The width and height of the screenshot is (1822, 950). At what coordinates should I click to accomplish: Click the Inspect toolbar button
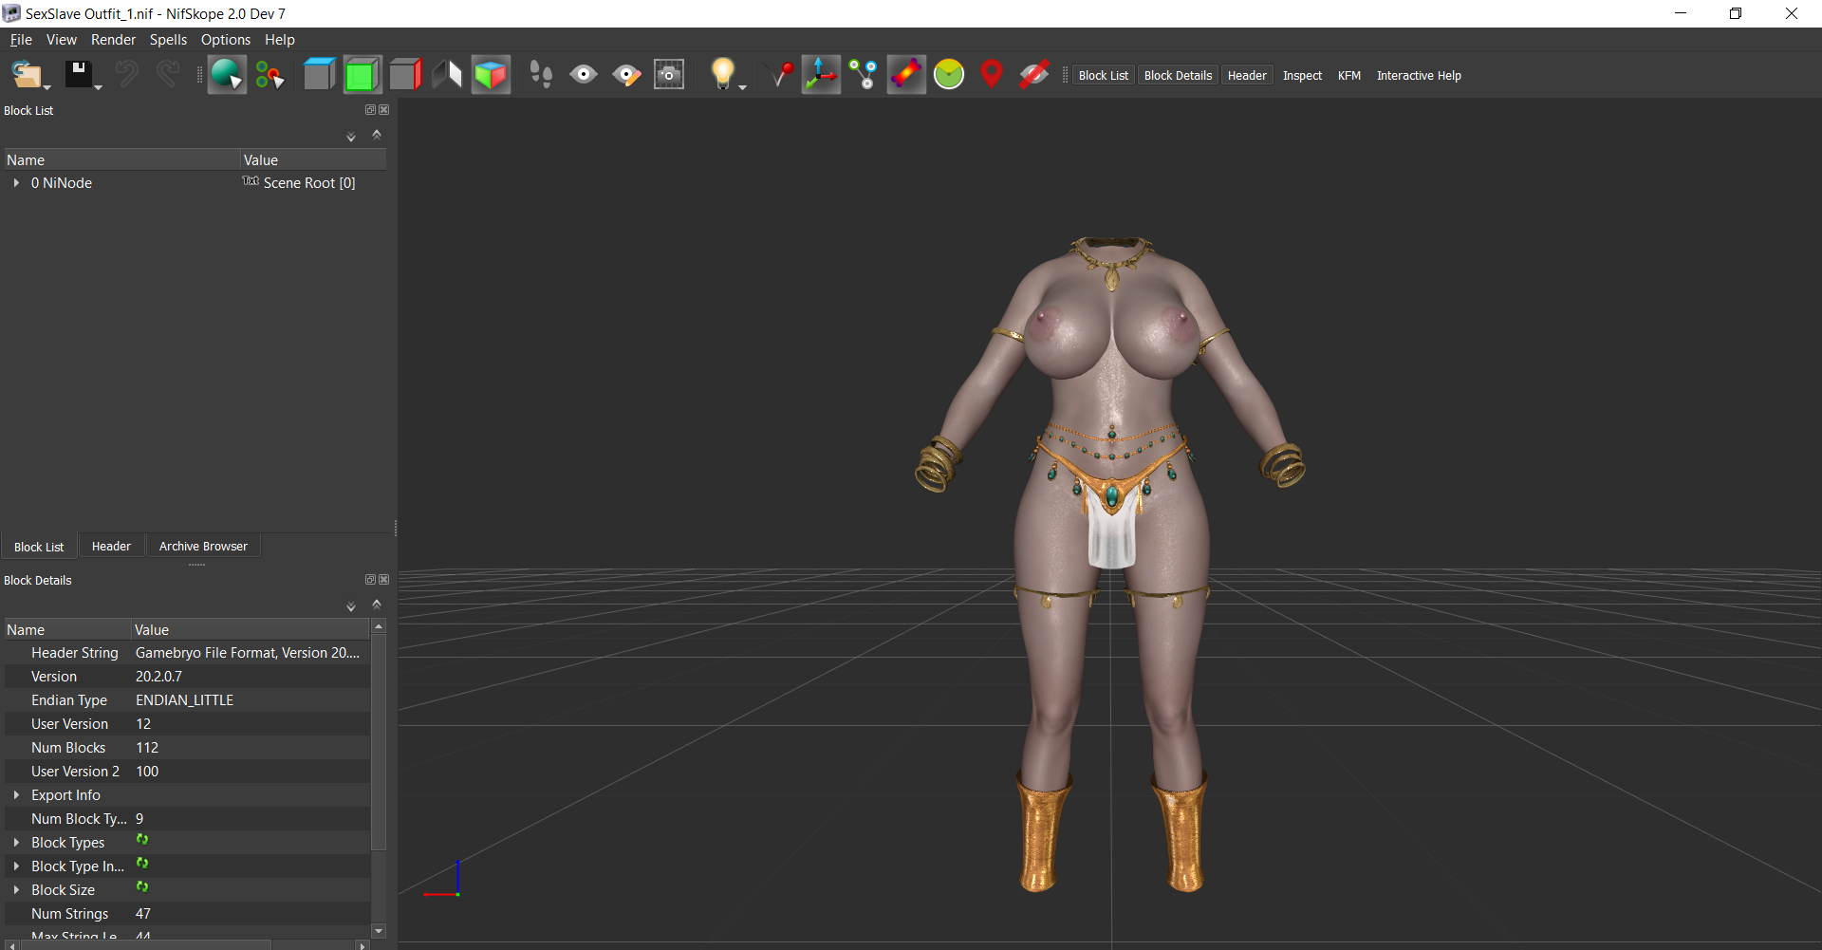(x=1302, y=76)
